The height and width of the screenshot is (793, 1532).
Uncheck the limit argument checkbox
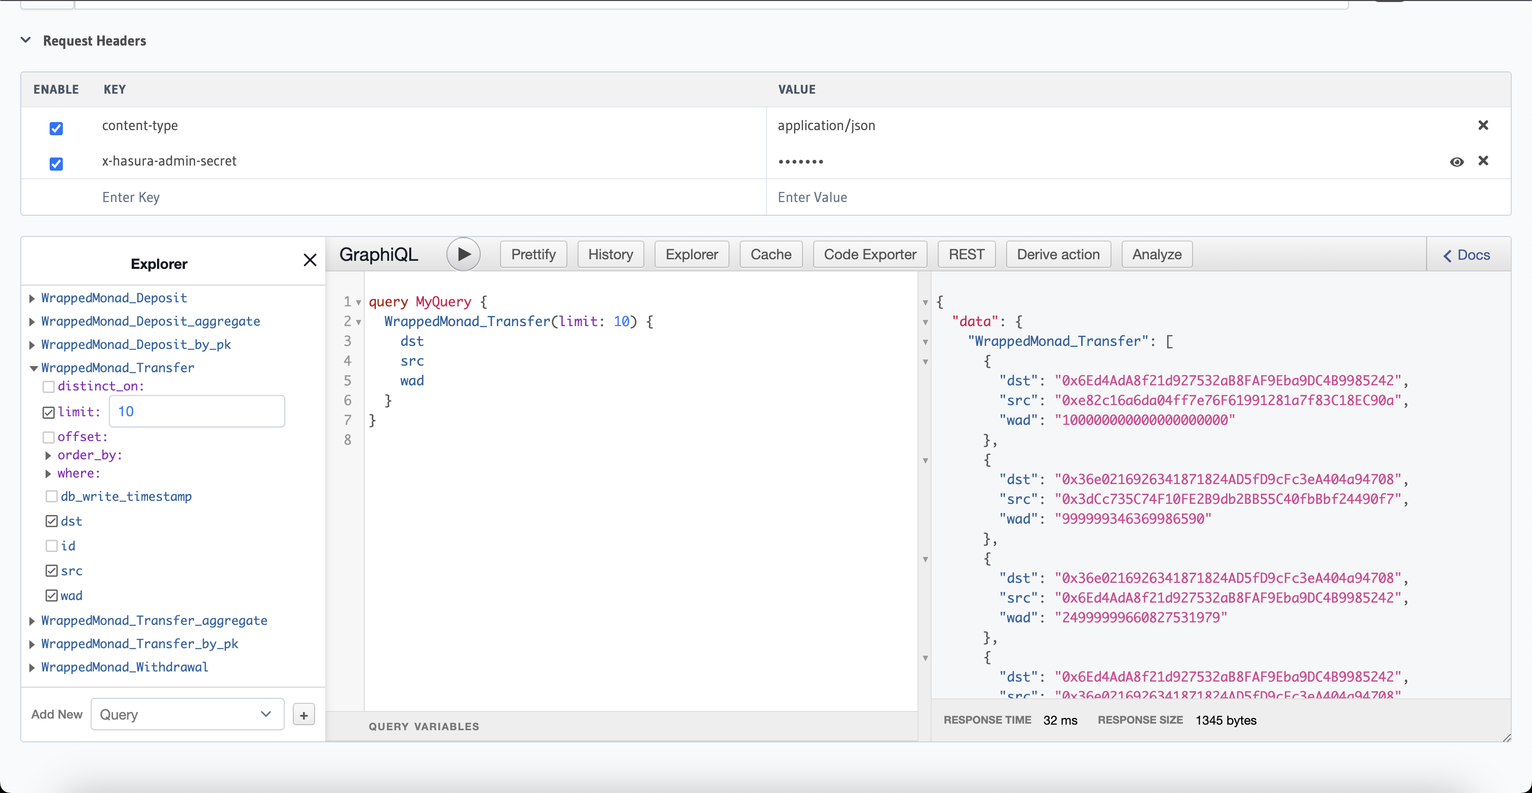pyautogui.click(x=49, y=411)
